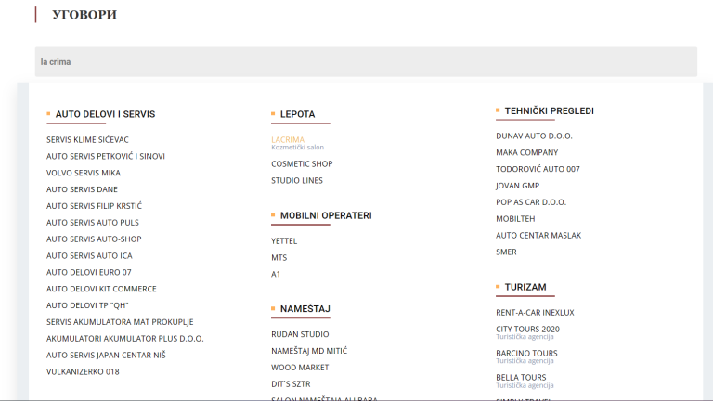Click the search field containing "la crima"
Image resolution: width=713 pixels, height=401 pixels.
point(366,62)
